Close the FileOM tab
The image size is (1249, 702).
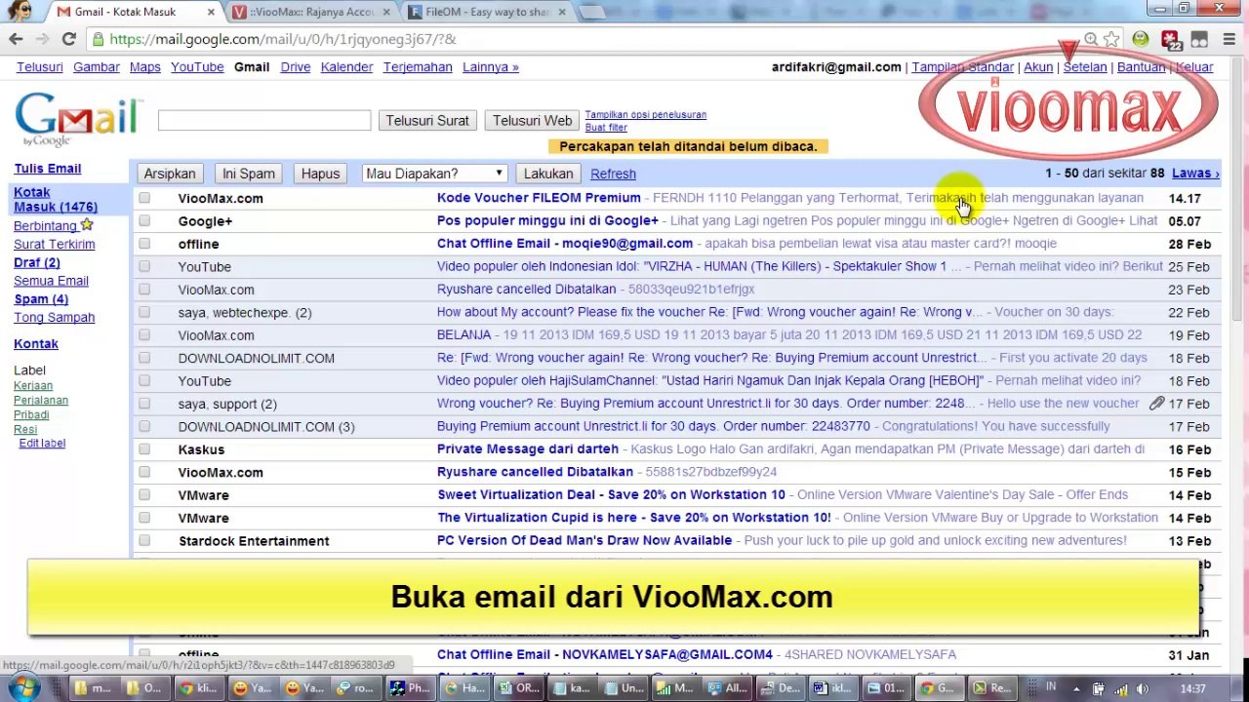click(x=561, y=12)
